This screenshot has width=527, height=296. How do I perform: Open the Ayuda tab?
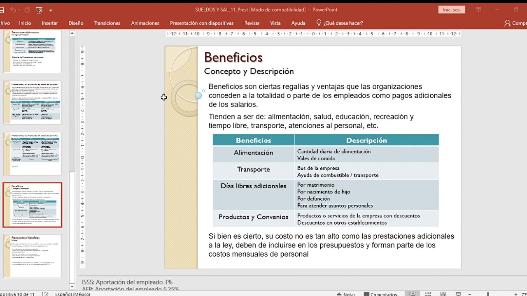click(x=298, y=23)
